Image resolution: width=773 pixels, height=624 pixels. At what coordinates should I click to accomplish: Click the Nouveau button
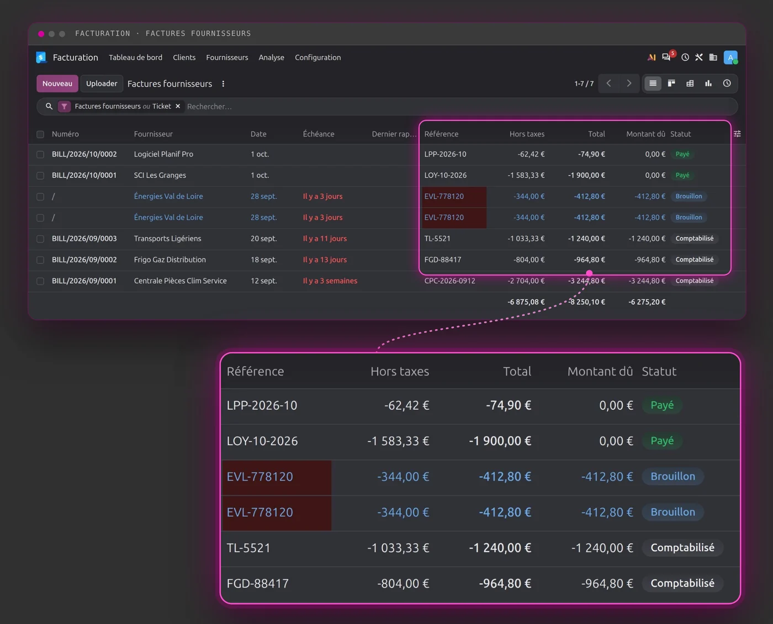click(x=57, y=83)
